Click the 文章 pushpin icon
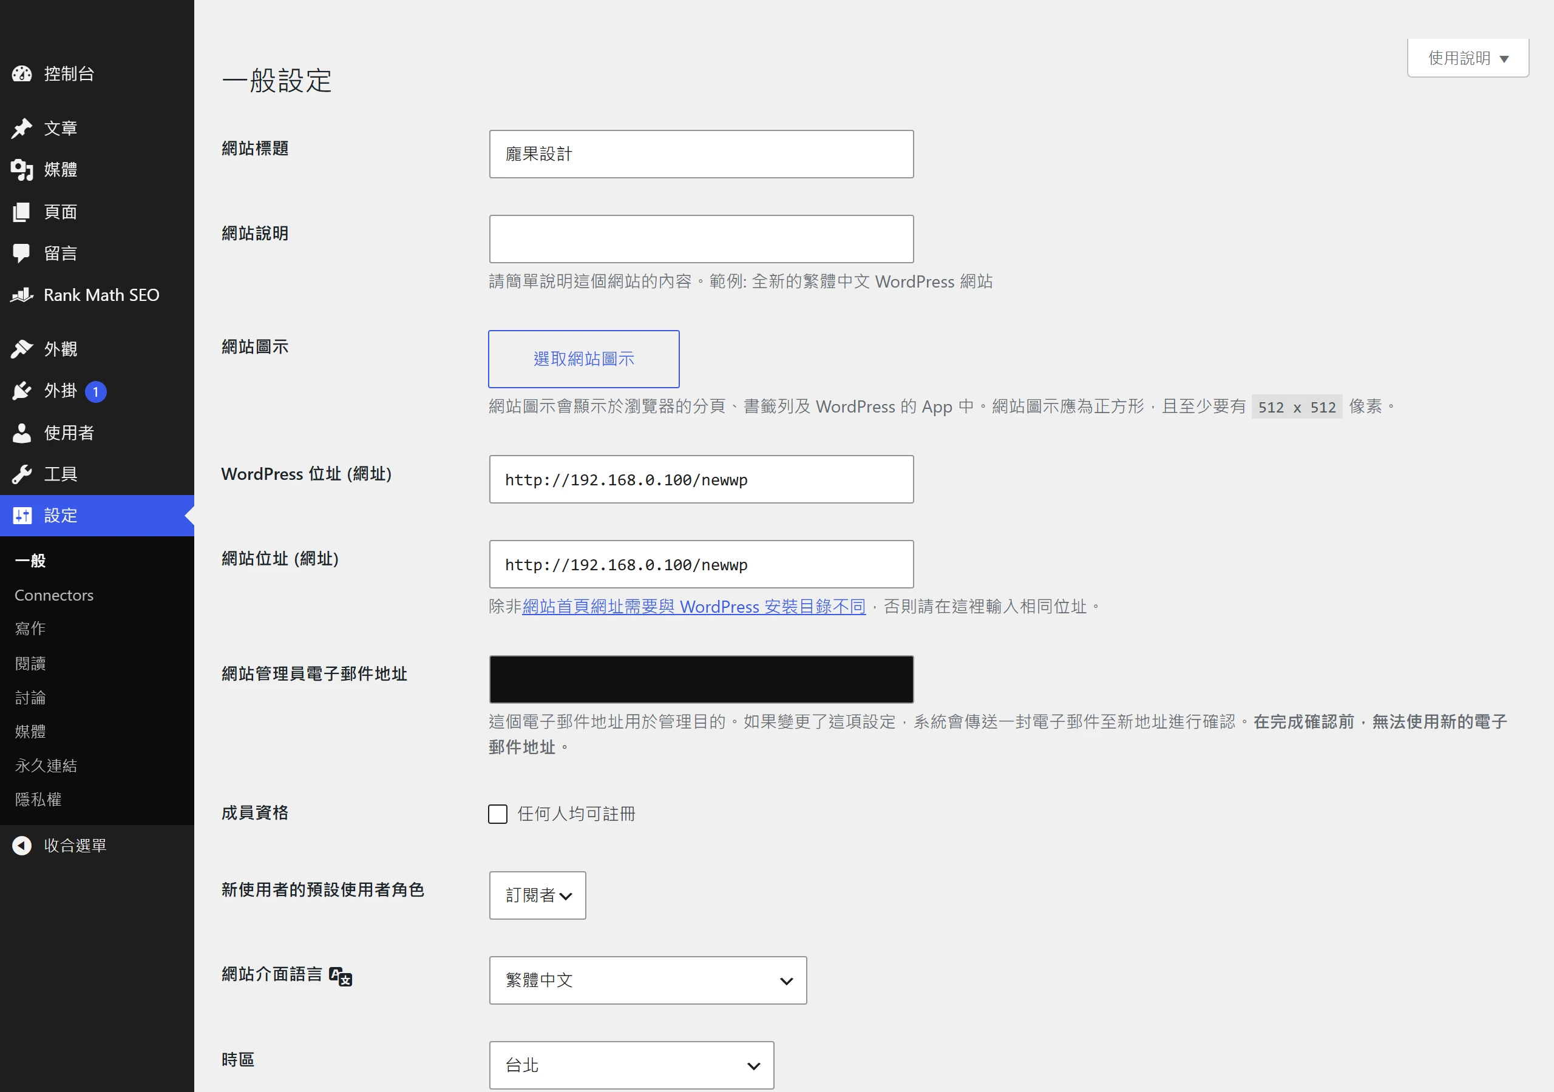 22,128
